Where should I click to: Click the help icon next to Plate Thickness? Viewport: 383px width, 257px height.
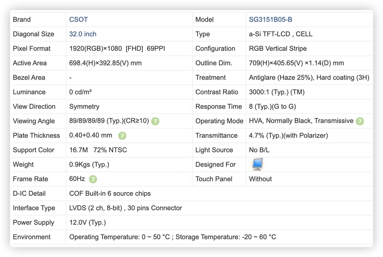[122, 136]
